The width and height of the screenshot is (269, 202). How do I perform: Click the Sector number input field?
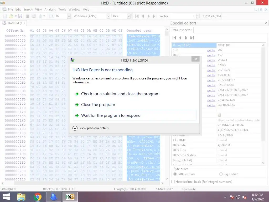point(183,16)
